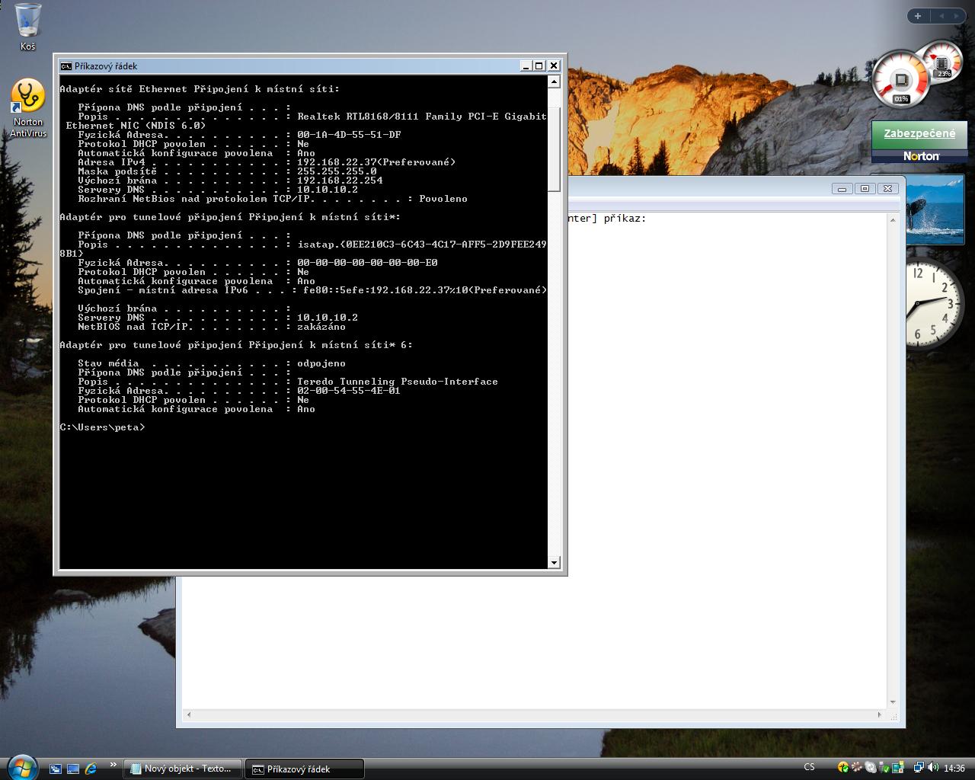
Task: Expand the quick launch overflow chevron
Action: 113,765
